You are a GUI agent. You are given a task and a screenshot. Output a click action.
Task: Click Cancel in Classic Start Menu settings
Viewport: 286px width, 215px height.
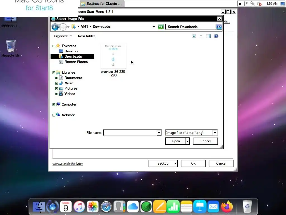[221, 163]
